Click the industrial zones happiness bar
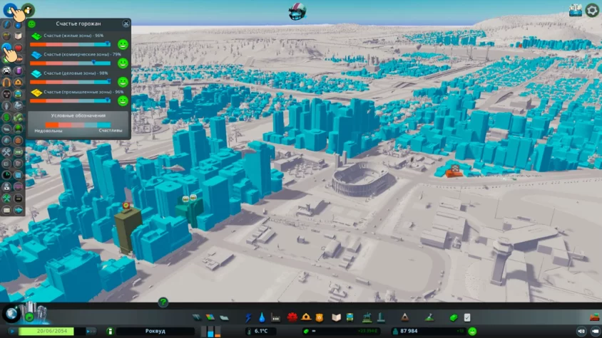 (71, 101)
